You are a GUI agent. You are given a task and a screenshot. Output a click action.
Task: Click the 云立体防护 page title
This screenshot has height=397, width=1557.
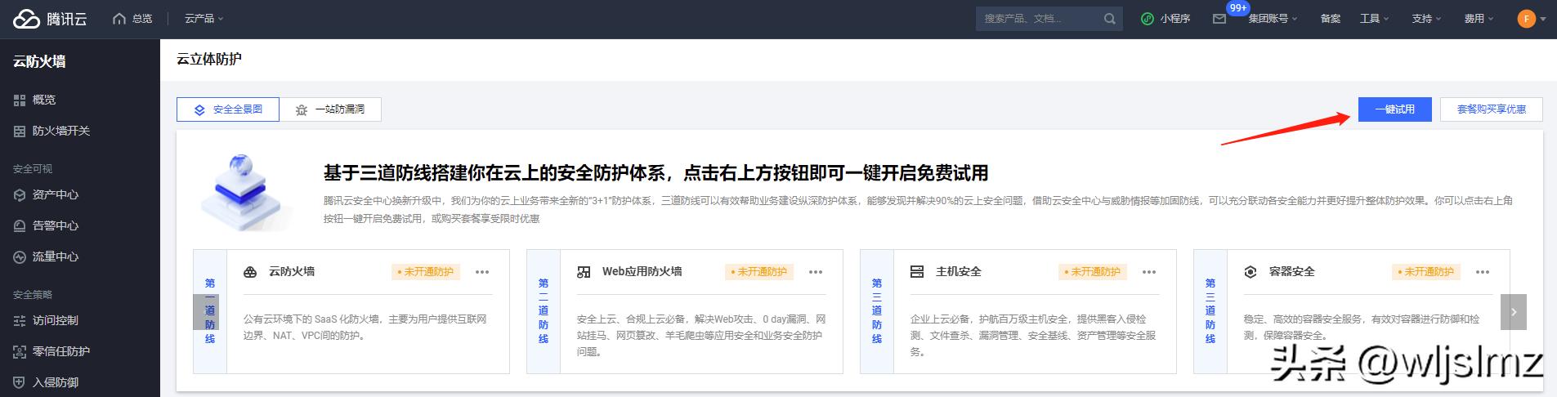(x=209, y=59)
